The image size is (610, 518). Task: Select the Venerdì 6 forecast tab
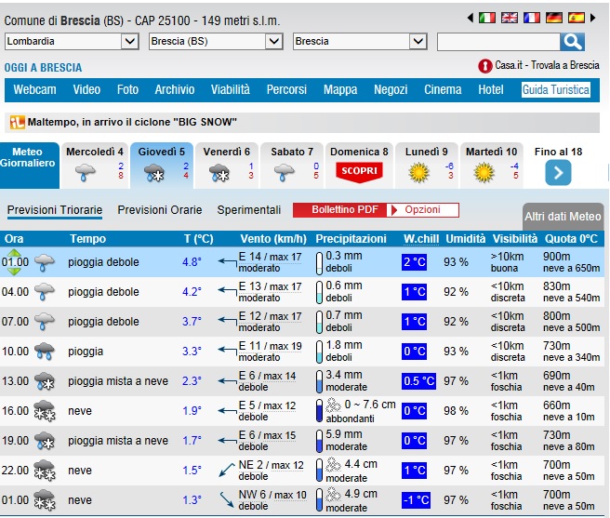[x=227, y=165]
